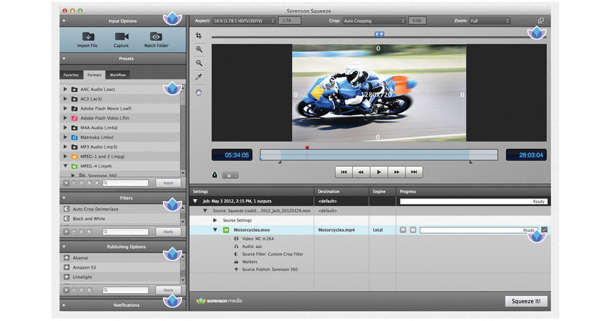The height and width of the screenshot is (321, 611).
Task: Click the aspect ratio 1.78 value field
Action: (289, 21)
